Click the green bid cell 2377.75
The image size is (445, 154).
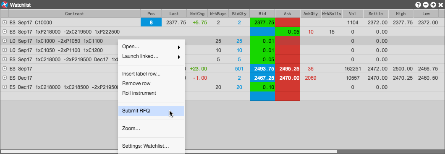coord(262,22)
